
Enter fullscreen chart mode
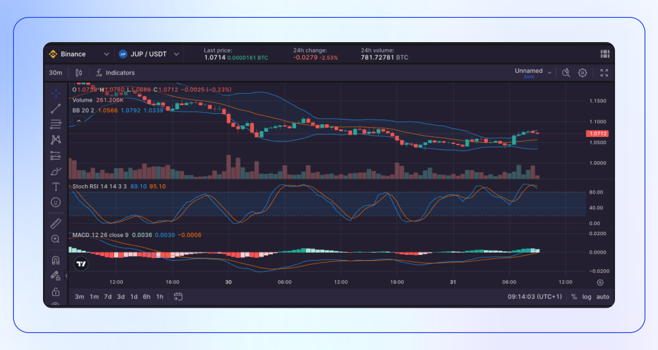point(604,73)
